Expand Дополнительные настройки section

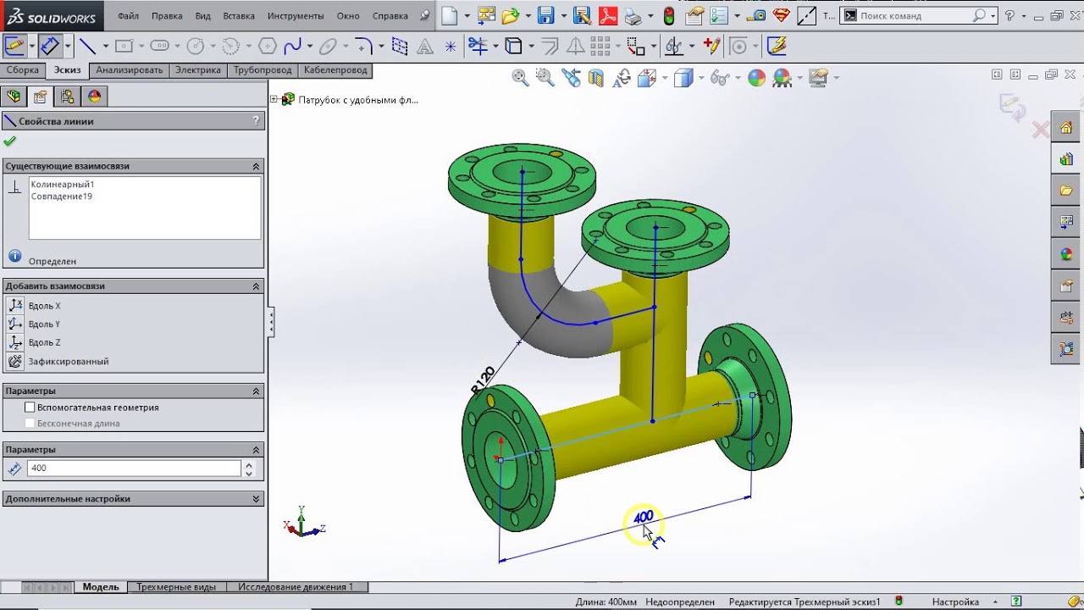click(x=257, y=499)
